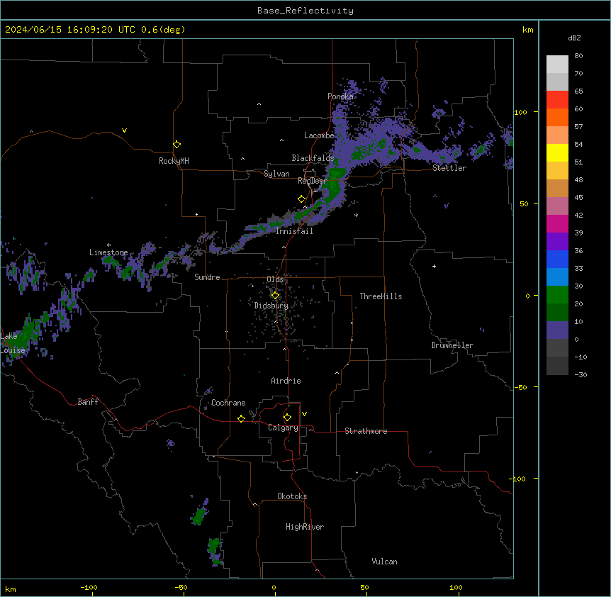The width and height of the screenshot is (611, 597).
Task: Select the HighRiver label
Action: point(305,527)
